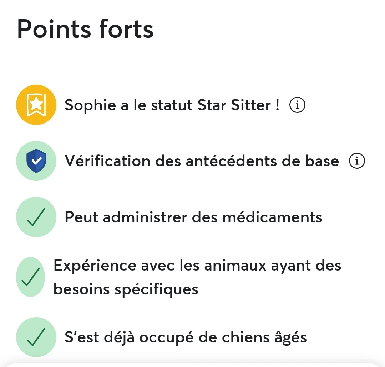Click the 'besoins spécifiques' text line
This screenshot has height=367, width=385.
coord(126,289)
